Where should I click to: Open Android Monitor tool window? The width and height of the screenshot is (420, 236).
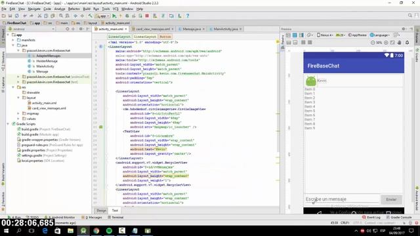(x=60, y=217)
